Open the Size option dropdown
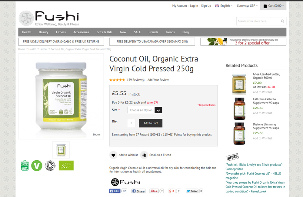Image resolution: width=303 pixels, height=197 pixels. pyautogui.click(x=145, y=110)
